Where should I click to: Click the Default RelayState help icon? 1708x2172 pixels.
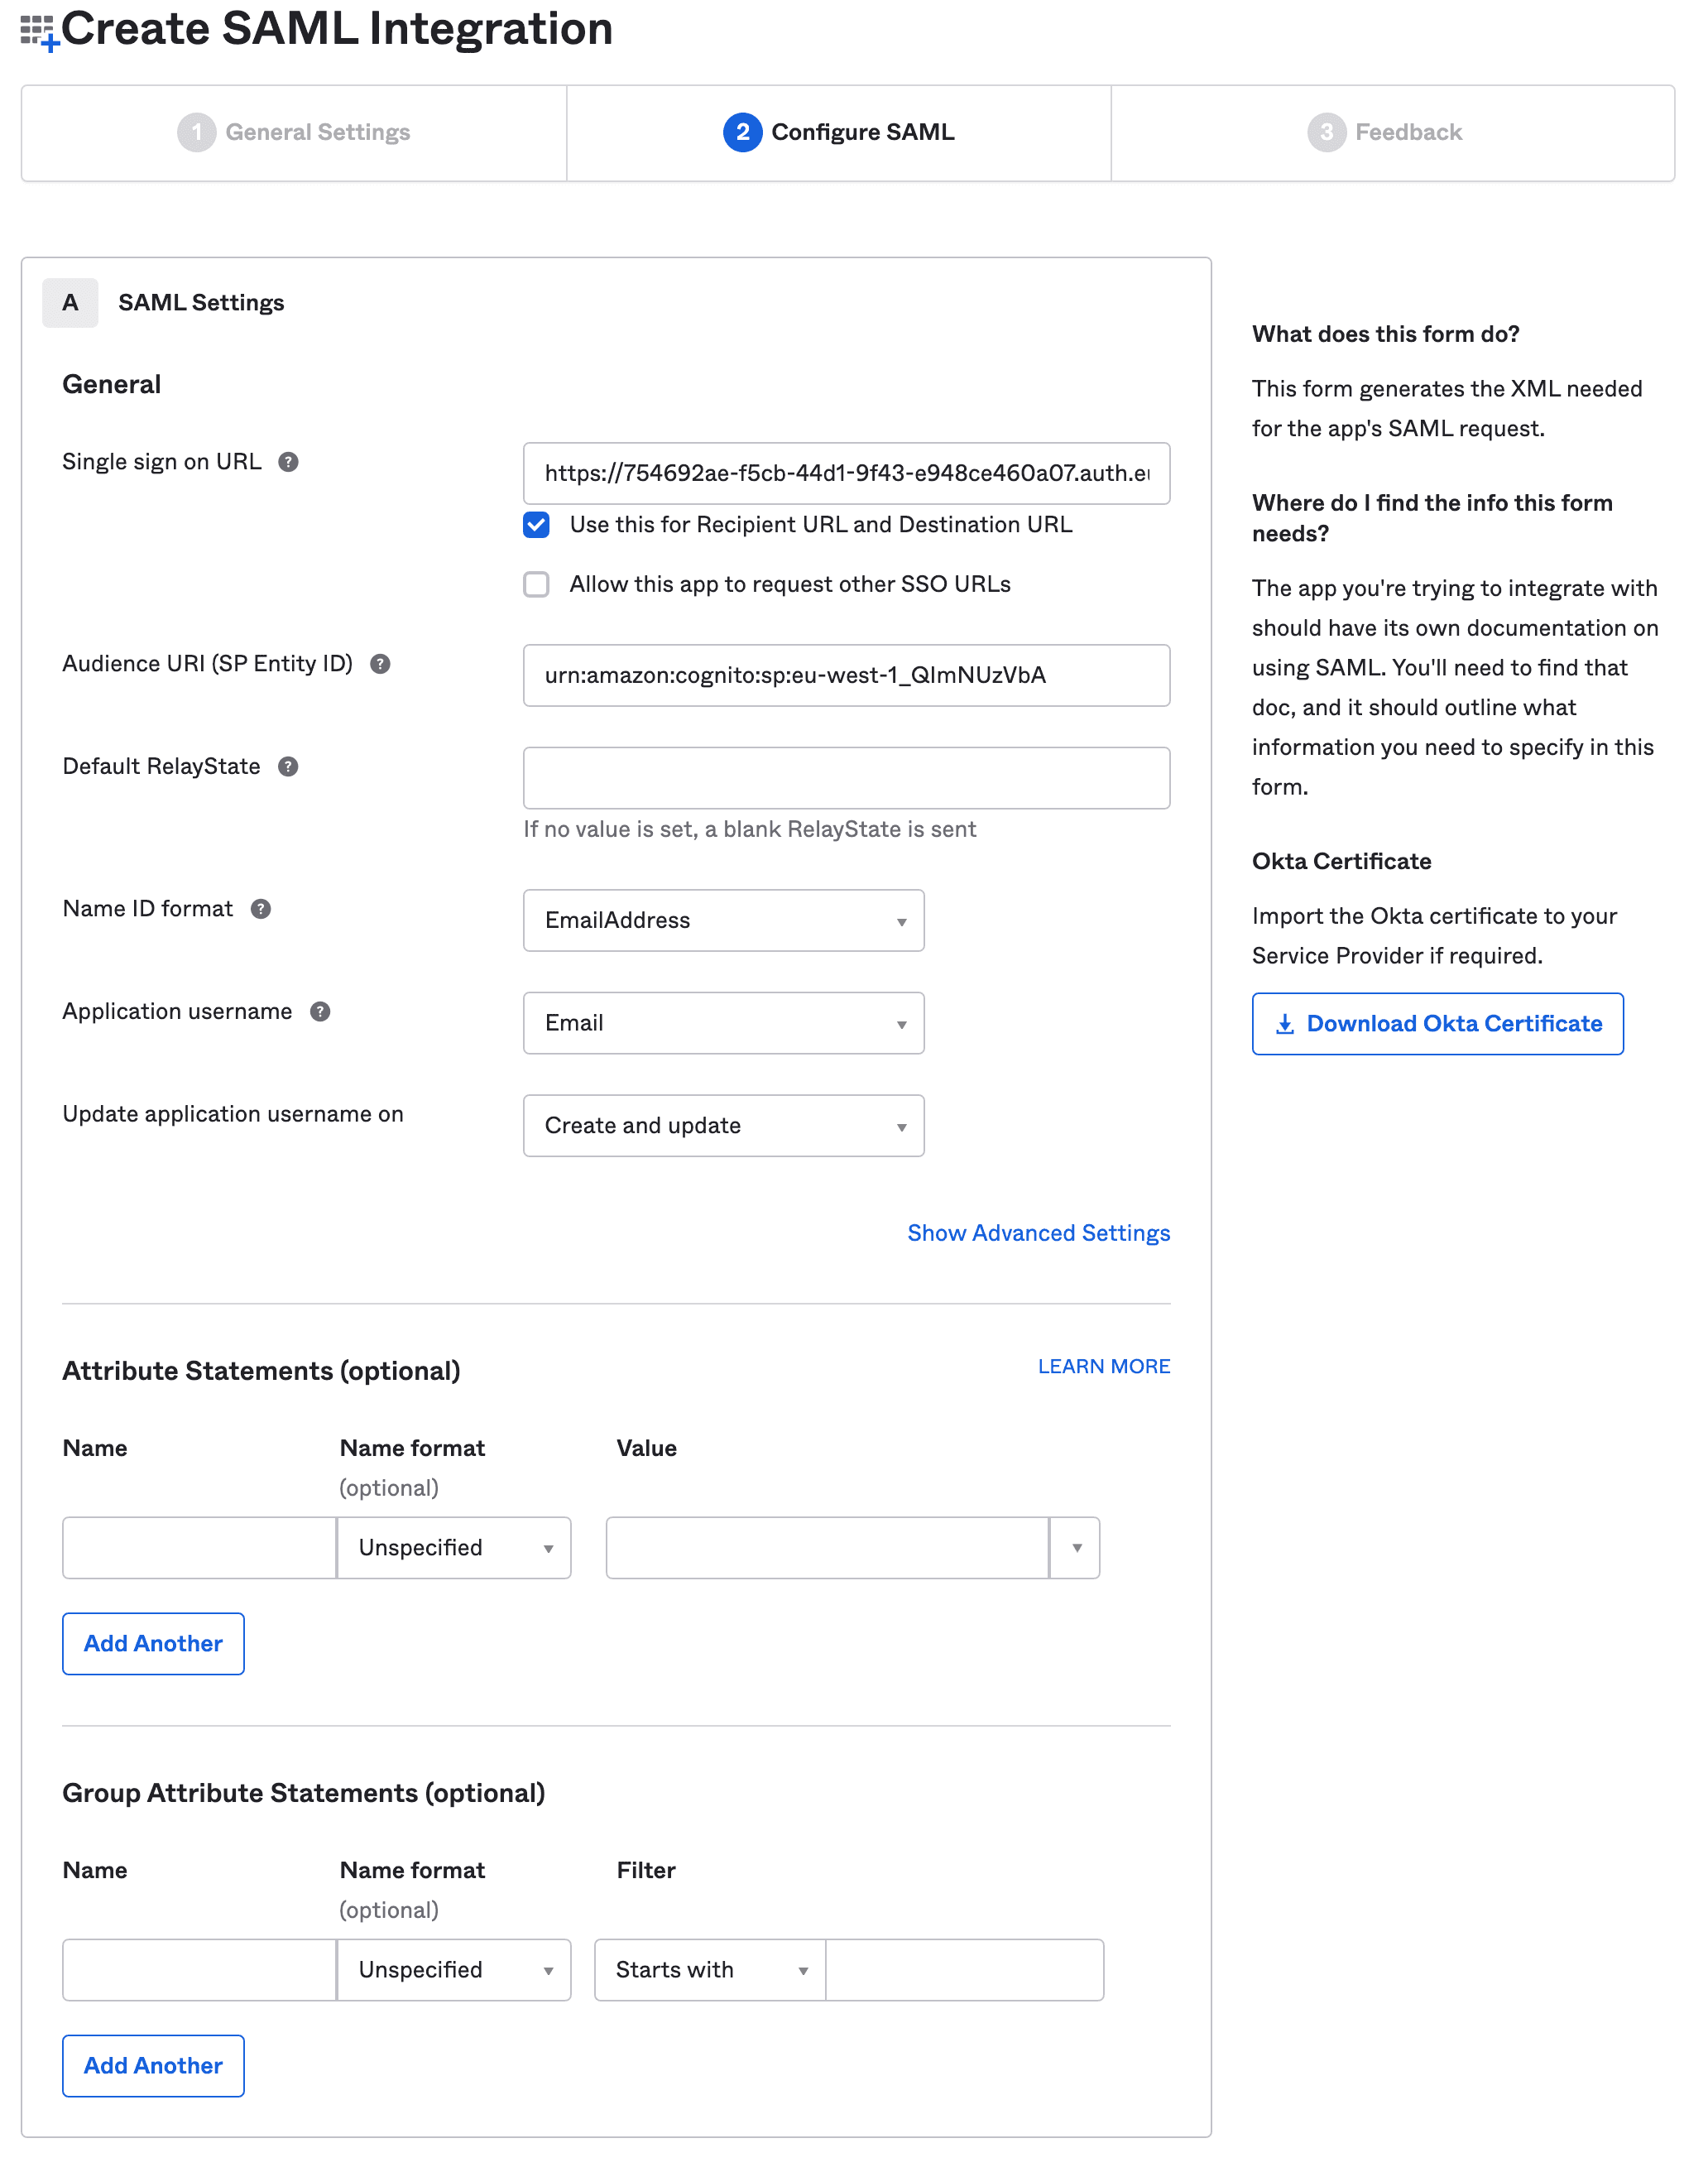pos(288,767)
